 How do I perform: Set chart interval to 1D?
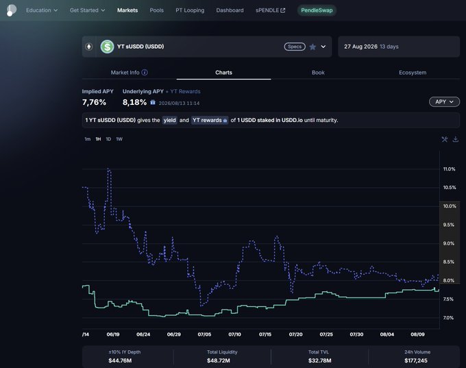point(108,139)
